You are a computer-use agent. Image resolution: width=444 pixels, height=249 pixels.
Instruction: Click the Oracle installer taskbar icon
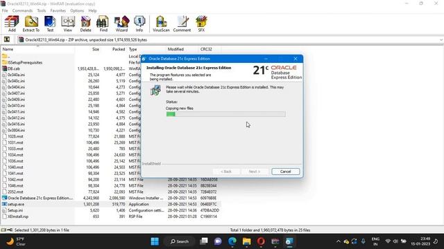(289, 241)
